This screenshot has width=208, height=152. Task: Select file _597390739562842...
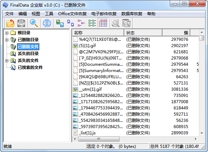pyautogui.click(x=101, y=127)
